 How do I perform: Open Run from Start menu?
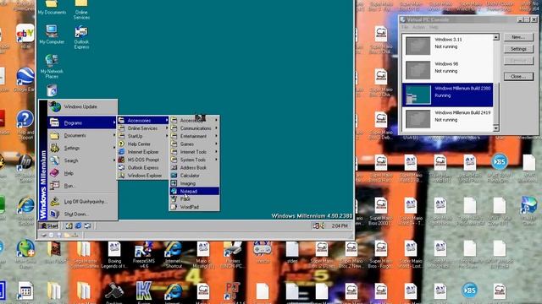coord(83,186)
